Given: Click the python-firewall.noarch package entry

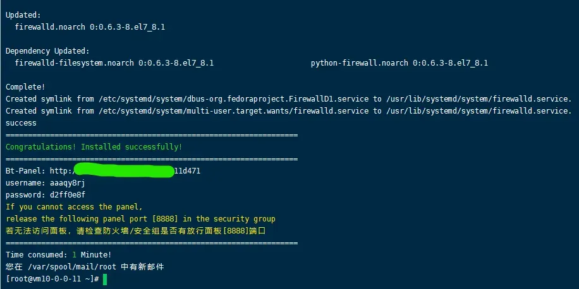Looking at the screenshot, I should coord(399,63).
